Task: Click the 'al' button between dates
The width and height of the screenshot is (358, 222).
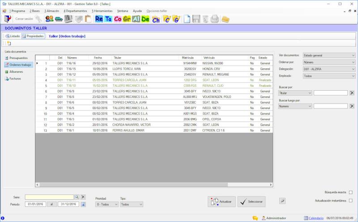Action: click(52, 204)
